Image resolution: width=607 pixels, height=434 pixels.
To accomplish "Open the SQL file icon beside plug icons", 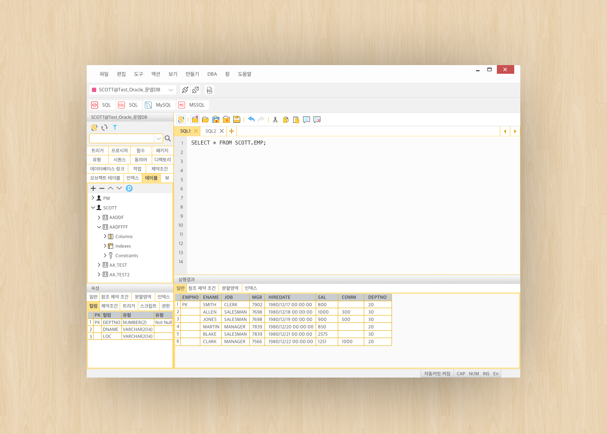I will pos(209,90).
